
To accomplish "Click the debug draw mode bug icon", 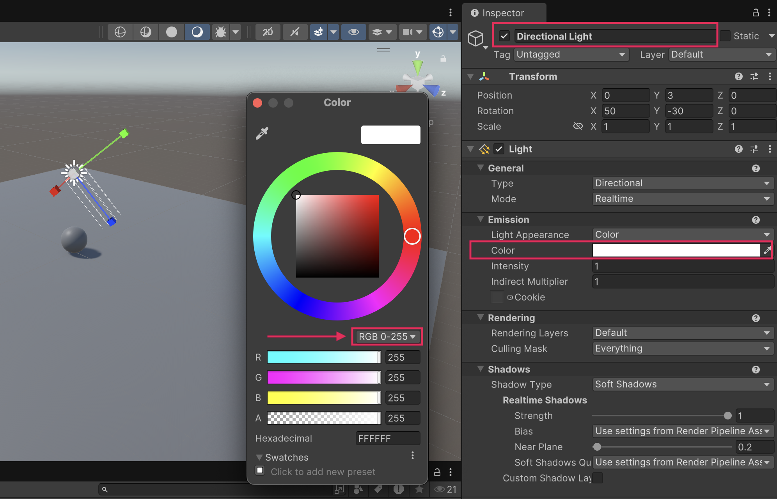I will click(220, 32).
